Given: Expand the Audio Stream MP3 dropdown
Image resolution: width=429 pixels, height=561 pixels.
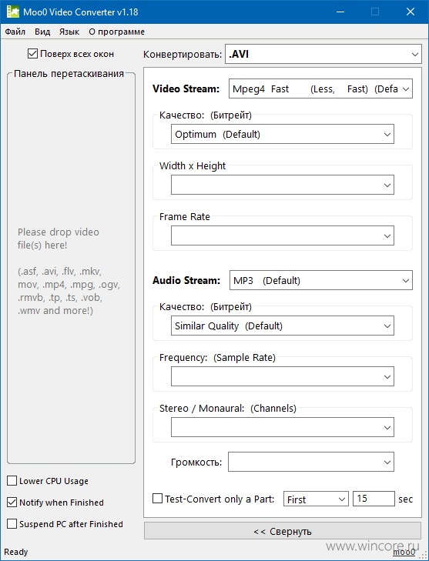Looking at the screenshot, I should 321,280.
